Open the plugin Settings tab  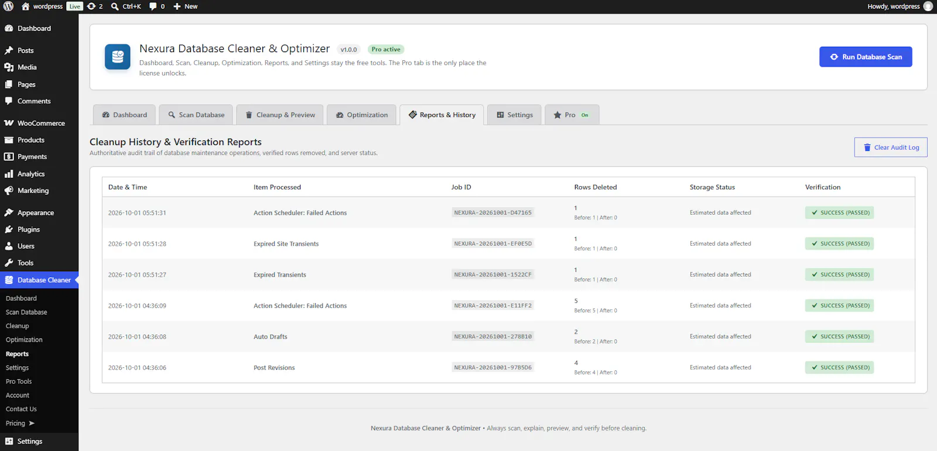pos(514,115)
